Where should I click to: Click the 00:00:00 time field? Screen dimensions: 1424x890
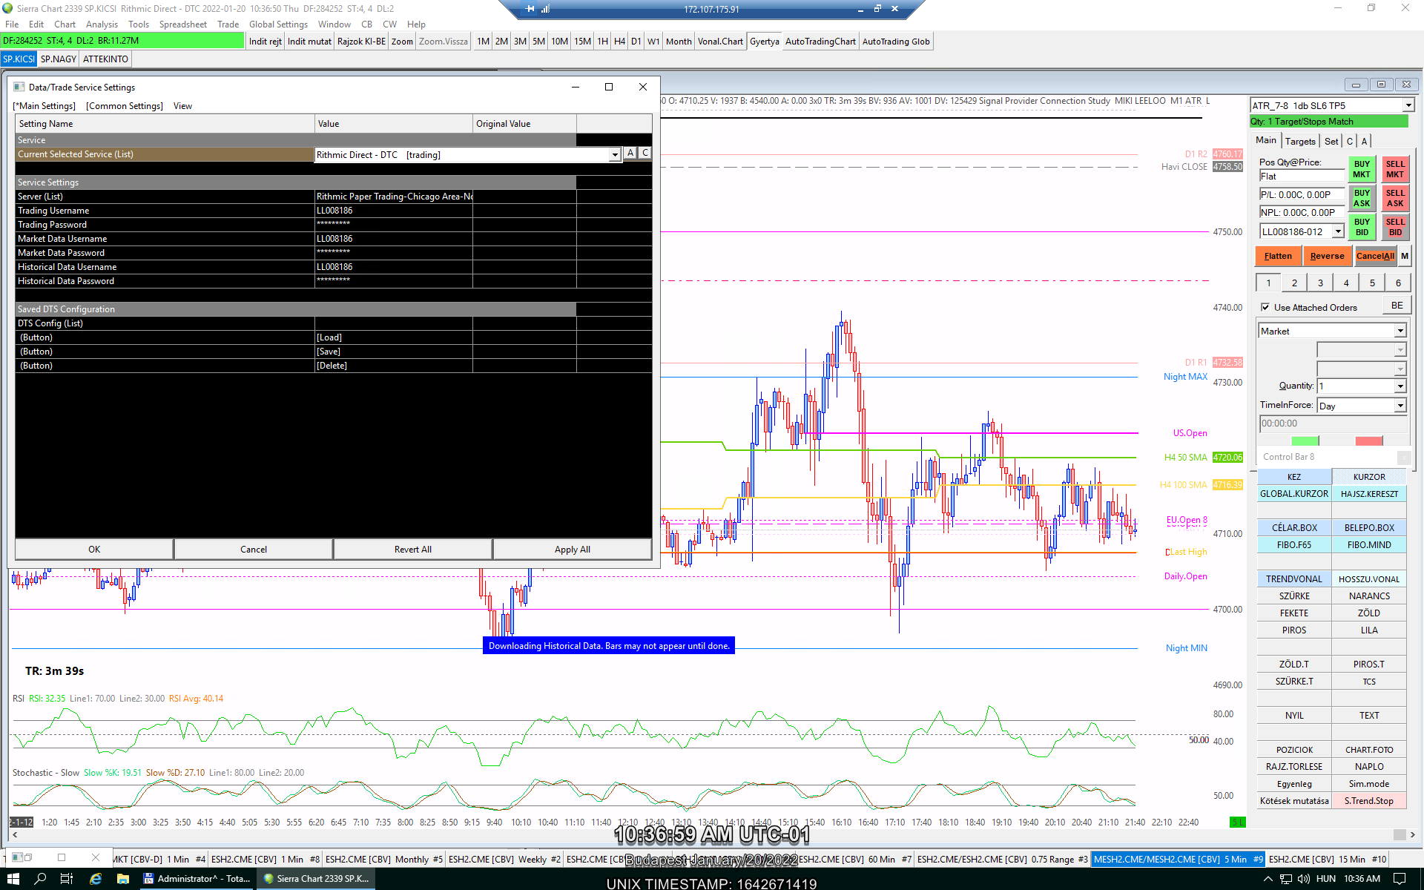[1333, 423]
